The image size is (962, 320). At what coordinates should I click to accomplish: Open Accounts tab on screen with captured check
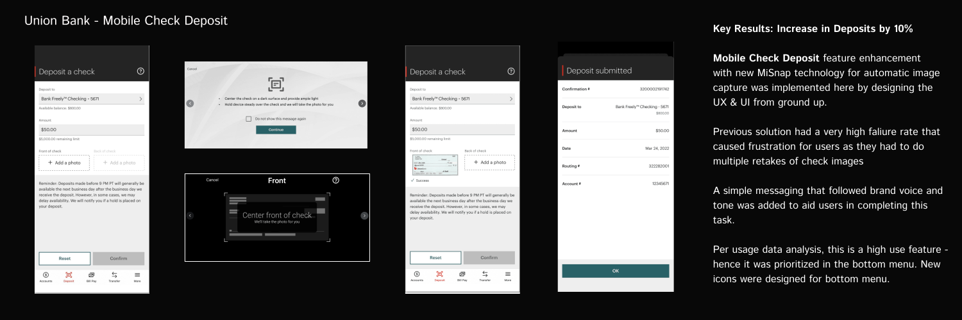click(417, 276)
